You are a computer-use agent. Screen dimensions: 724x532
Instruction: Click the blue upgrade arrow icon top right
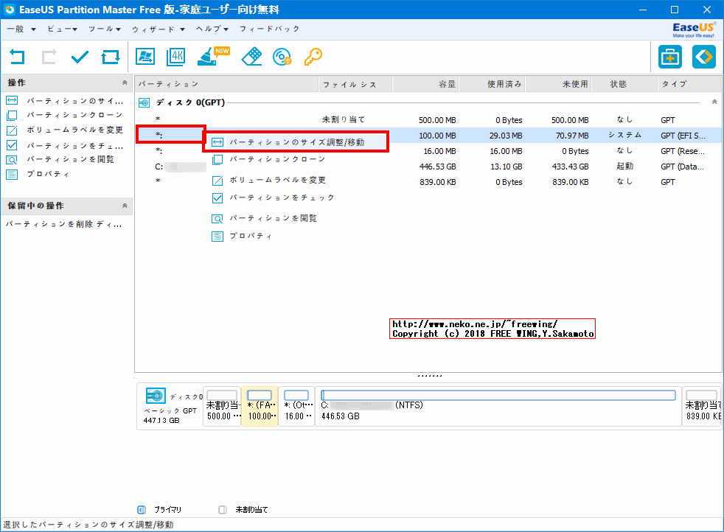(703, 57)
